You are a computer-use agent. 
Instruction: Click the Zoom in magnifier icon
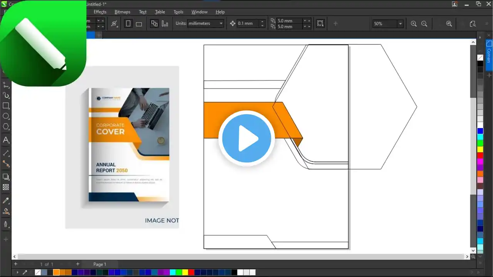(x=414, y=24)
